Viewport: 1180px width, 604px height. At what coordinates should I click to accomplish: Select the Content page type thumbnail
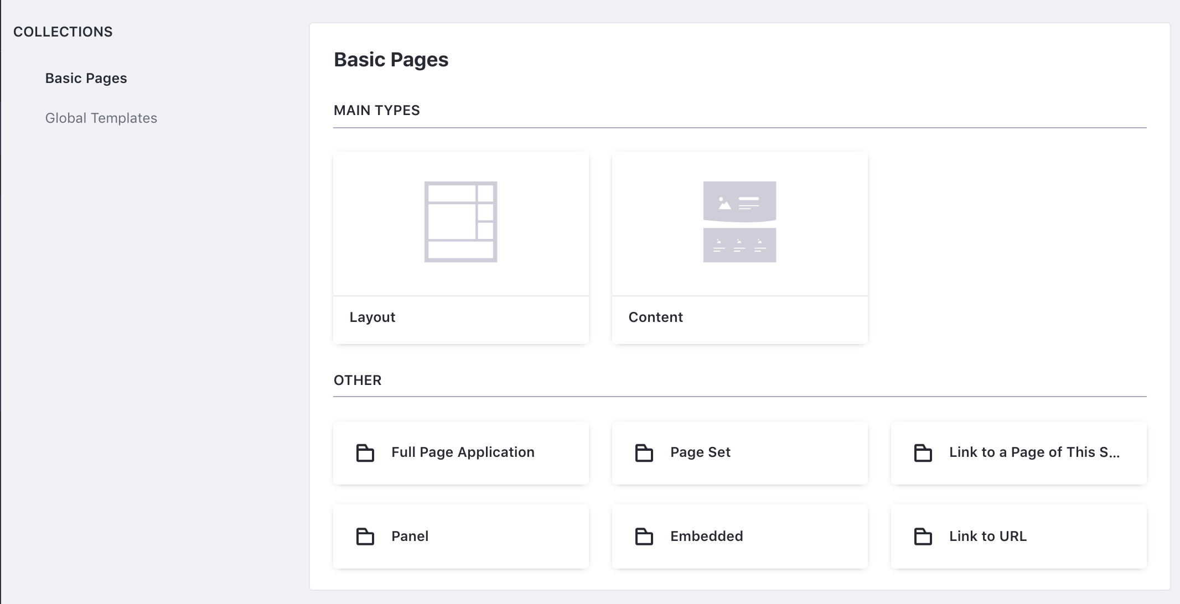(x=739, y=222)
